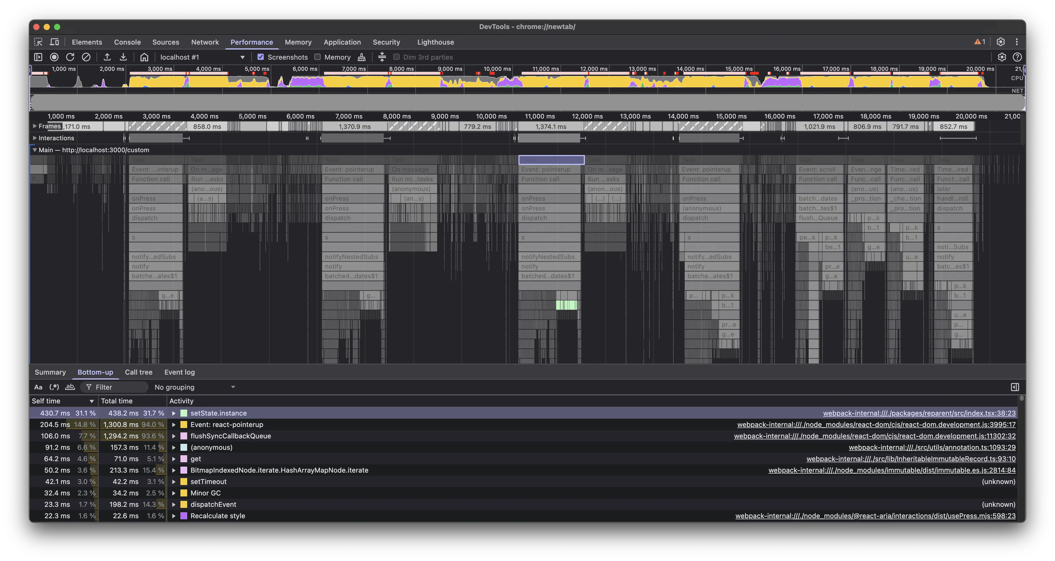Switch to the Call tree tab
This screenshot has height=561, width=1055.
click(138, 372)
